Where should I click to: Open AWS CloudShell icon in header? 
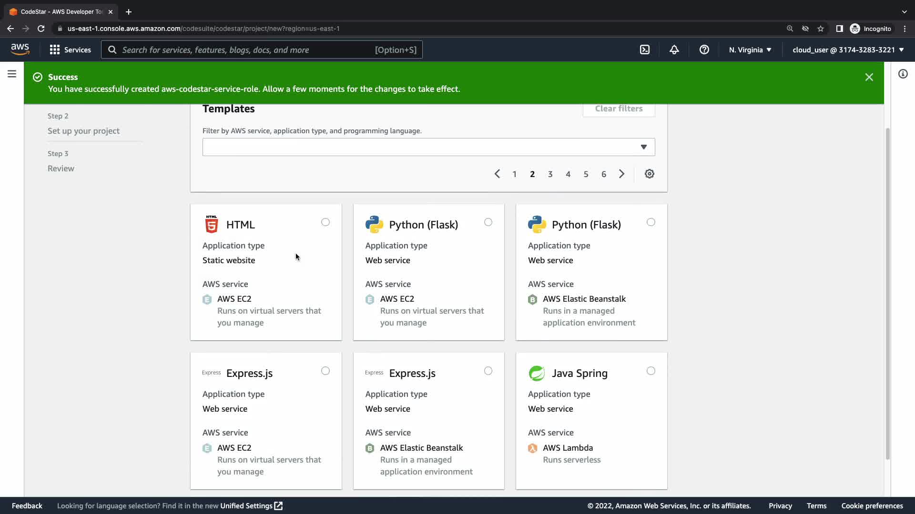[x=644, y=49]
